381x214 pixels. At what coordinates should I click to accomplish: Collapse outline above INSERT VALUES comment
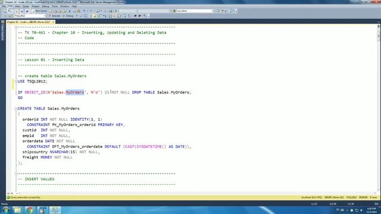tap(16, 174)
